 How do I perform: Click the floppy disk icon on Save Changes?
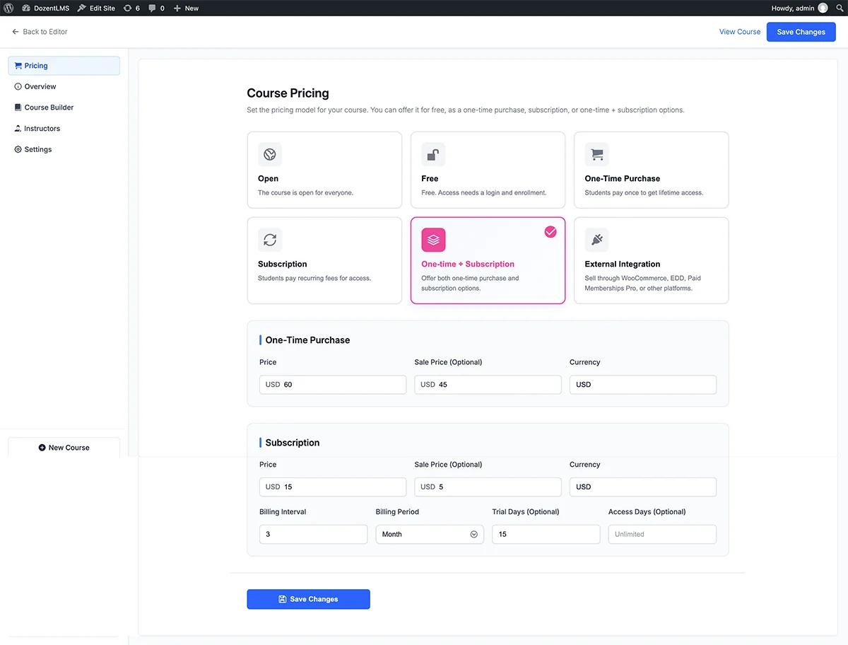coord(283,599)
